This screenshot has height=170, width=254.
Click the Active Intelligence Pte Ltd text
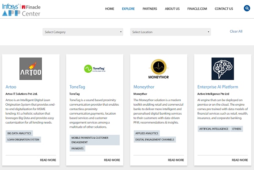(213, 94)
